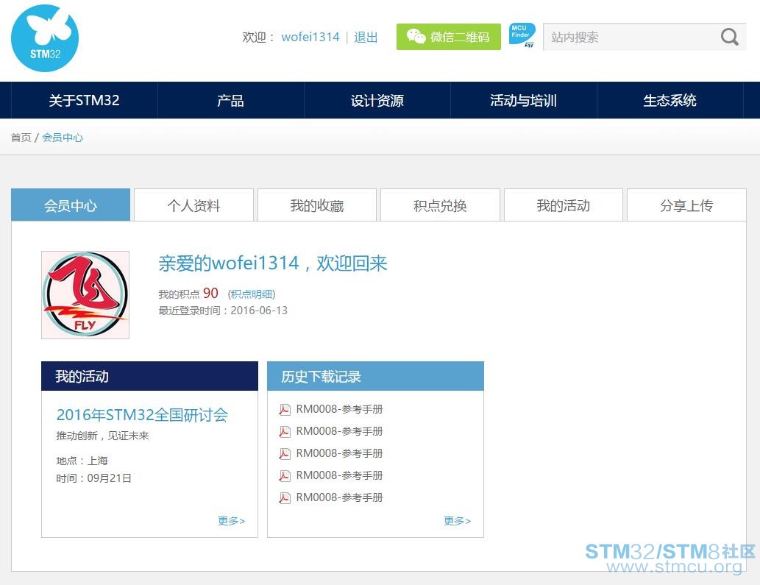760x585 pixels.
Task: Click the points value 90
Action: [x=210, y=293]
